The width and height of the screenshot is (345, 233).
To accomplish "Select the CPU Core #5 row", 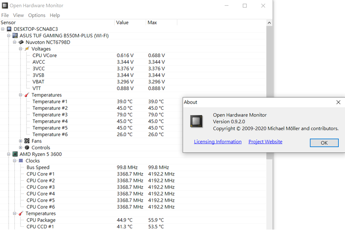I will [133, 200].
